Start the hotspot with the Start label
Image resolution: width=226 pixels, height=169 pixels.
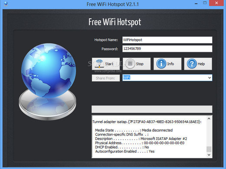click(109, 64)
